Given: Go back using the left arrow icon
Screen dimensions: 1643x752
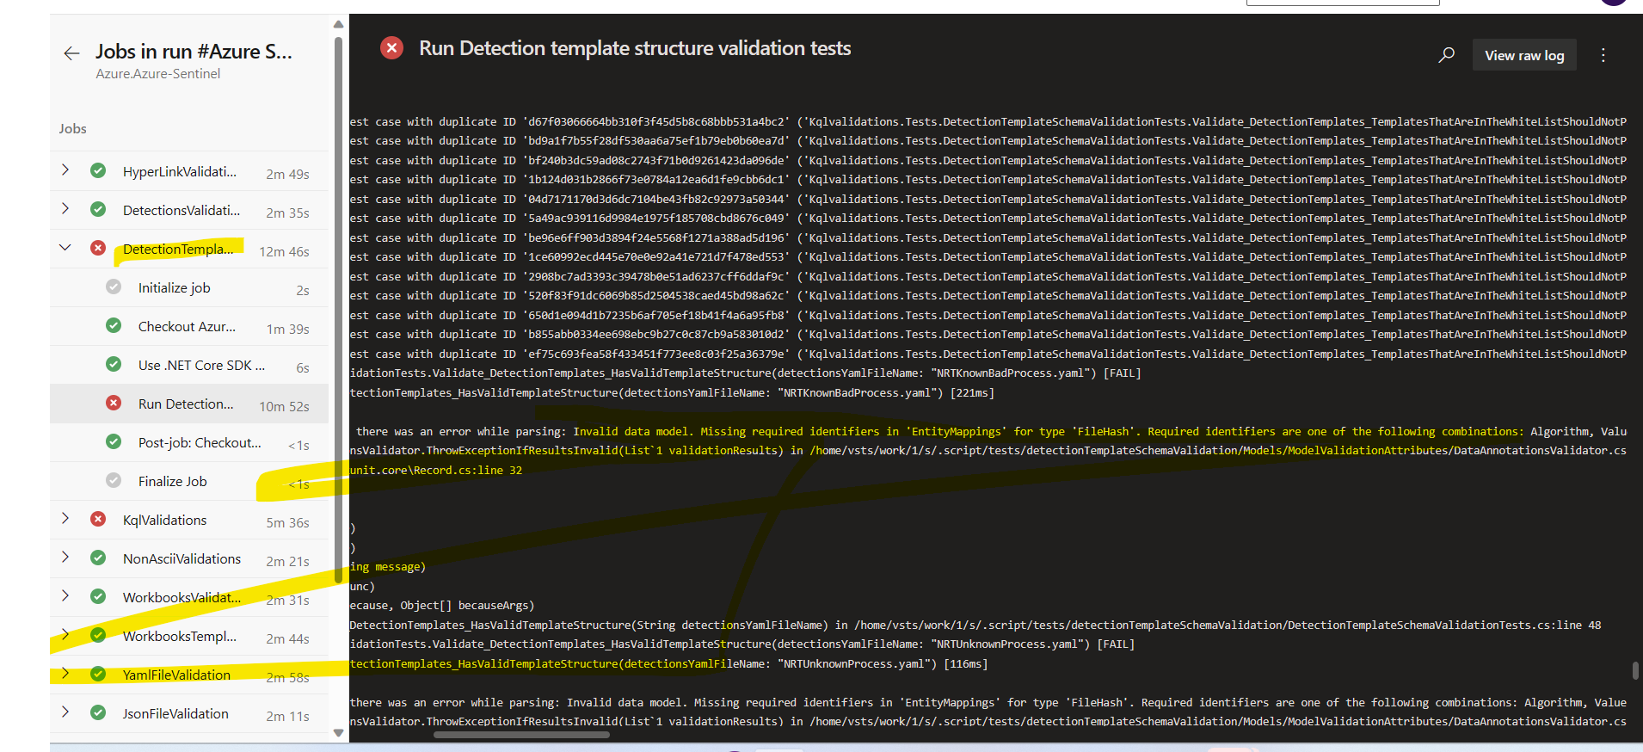Looking at the screenshot, I should 71,53.
